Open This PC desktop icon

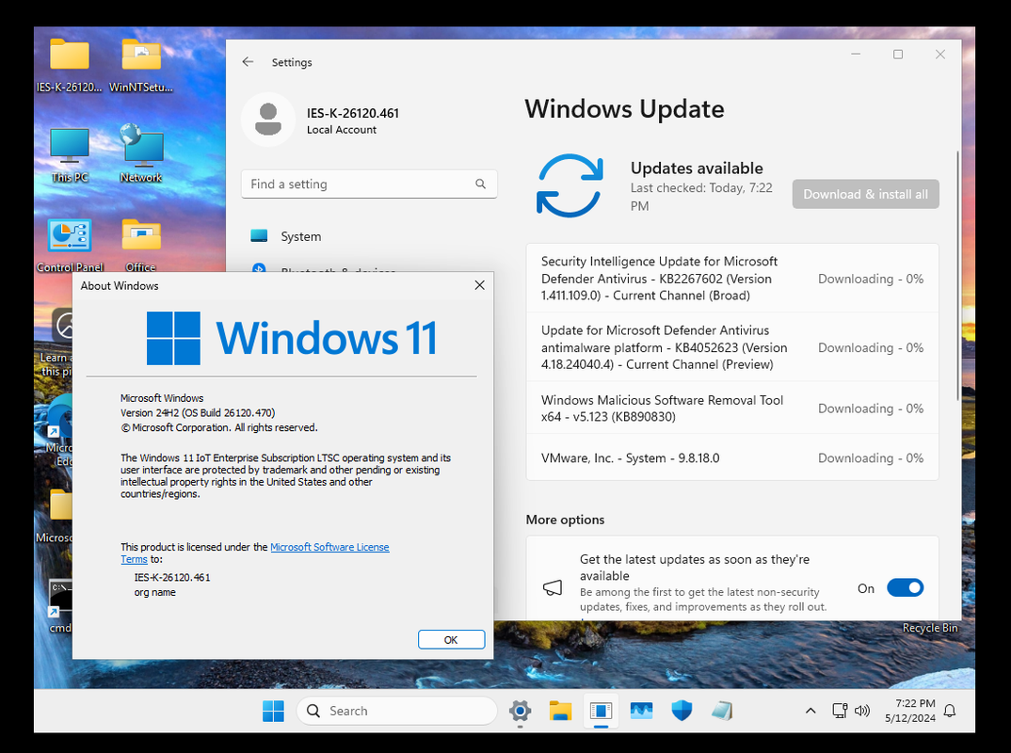[x=69, y=154]
